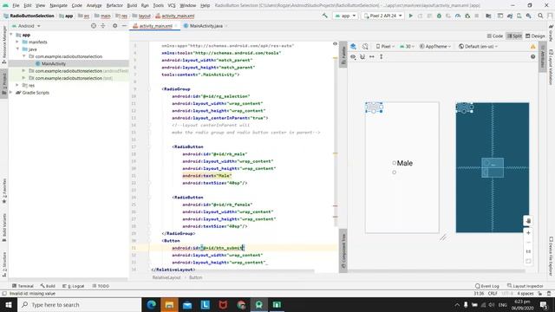Click the horizontal expand arrows icon
555x312 pixels.
(372, 56)
